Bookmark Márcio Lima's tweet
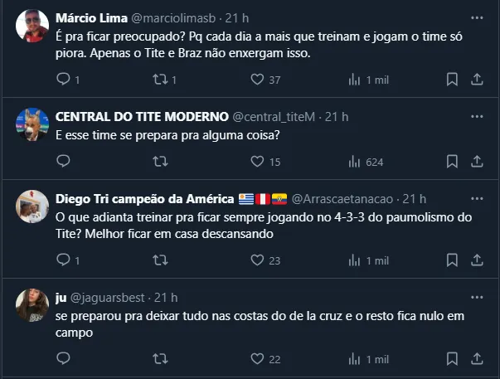The height and width of the screenshot is (379, 500). (452, 79)
